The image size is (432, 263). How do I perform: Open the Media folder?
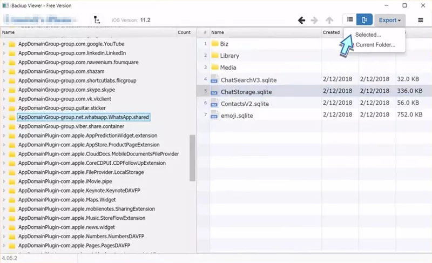pos(228,68)
